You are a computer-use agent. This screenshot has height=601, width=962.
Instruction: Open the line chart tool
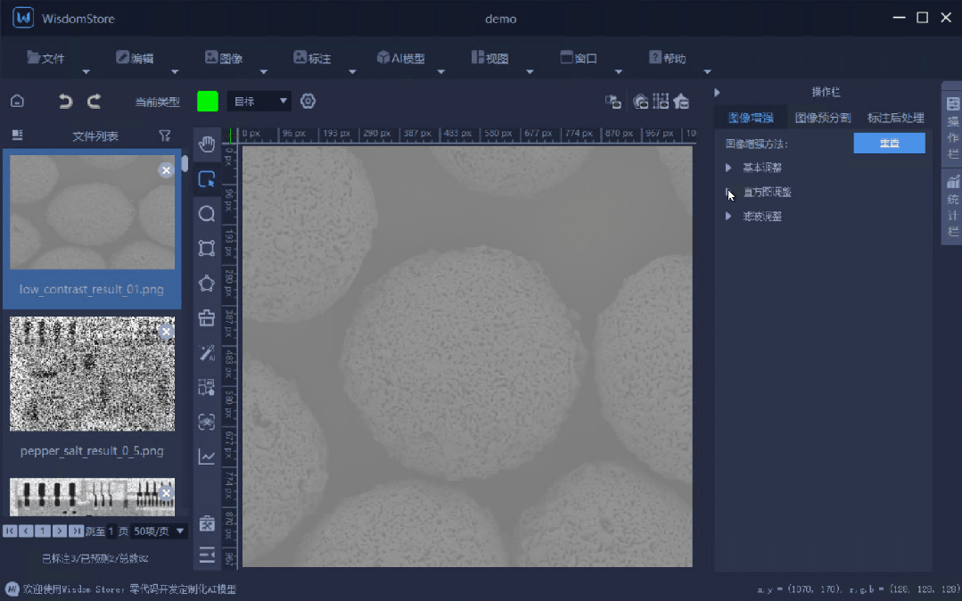[207, 457]
